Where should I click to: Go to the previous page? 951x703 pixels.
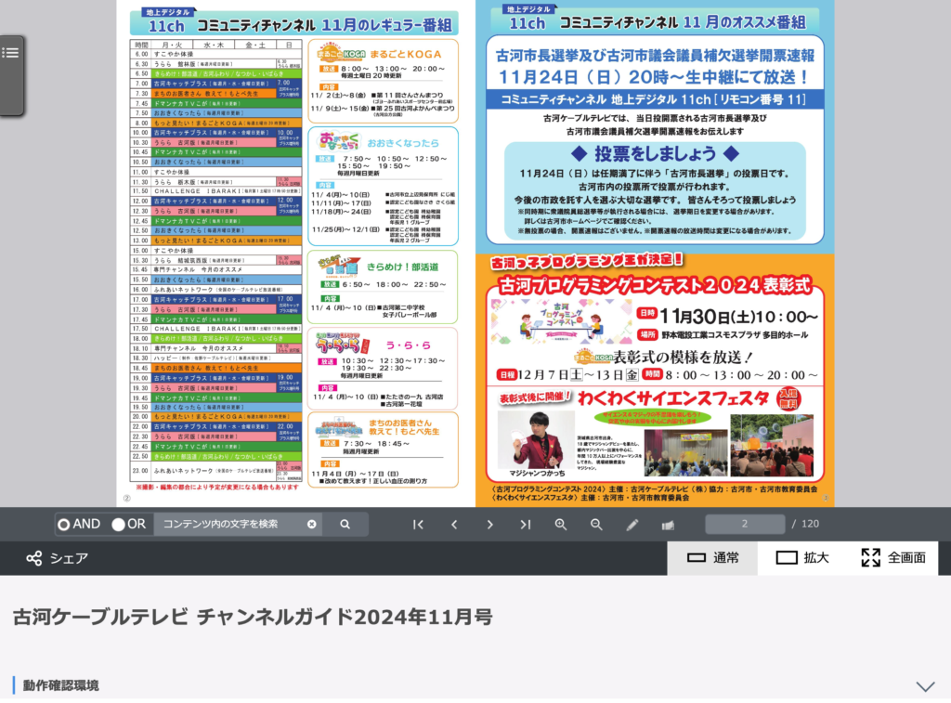point(454,525)
